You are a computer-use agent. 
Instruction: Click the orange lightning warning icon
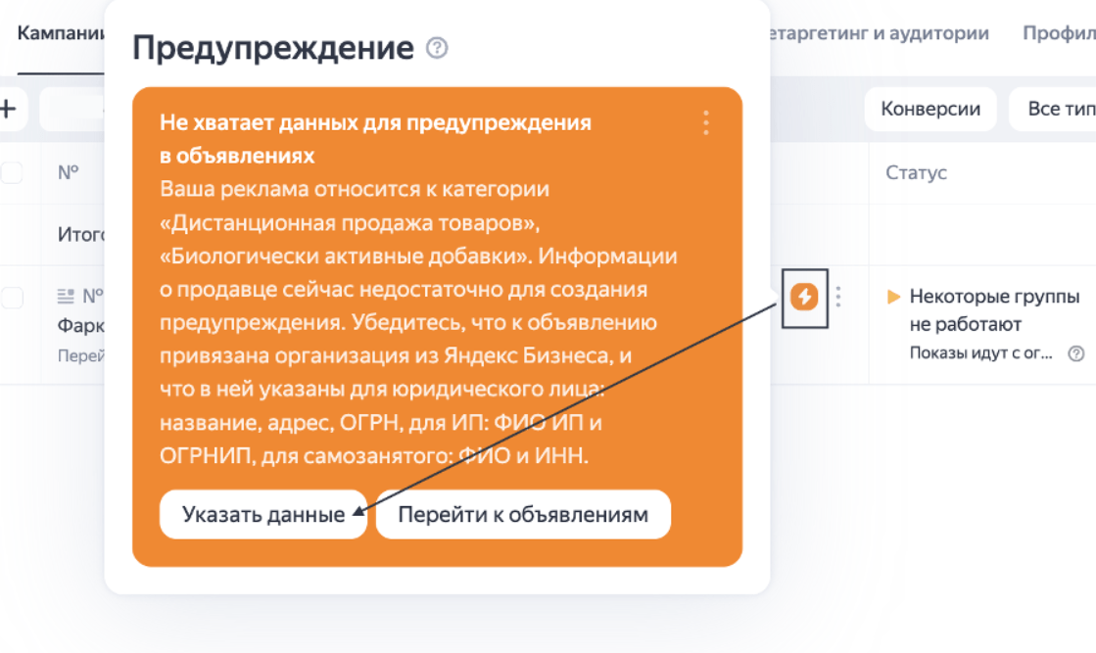click(x=804, y=297)
